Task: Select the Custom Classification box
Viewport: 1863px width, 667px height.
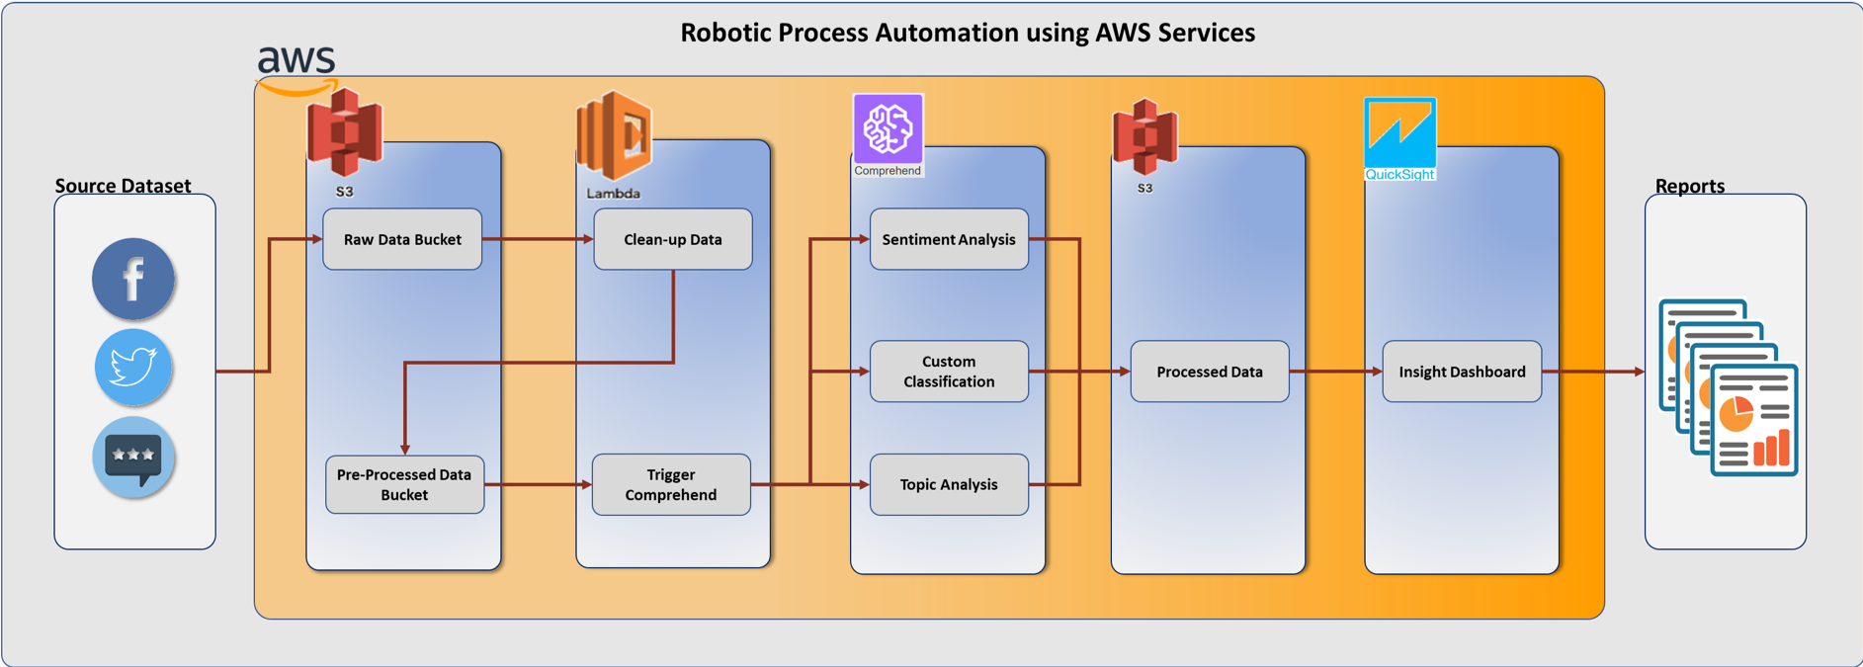Action: [x=949, y=372]
